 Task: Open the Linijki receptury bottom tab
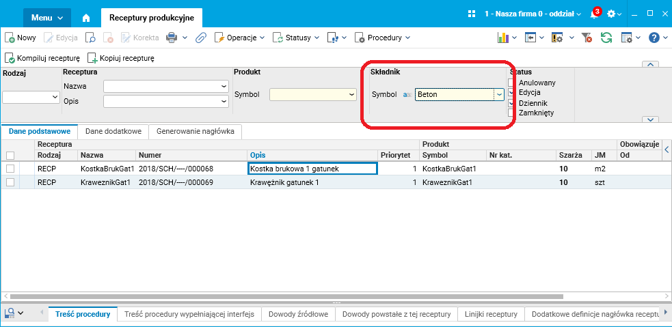coord(491,314)
